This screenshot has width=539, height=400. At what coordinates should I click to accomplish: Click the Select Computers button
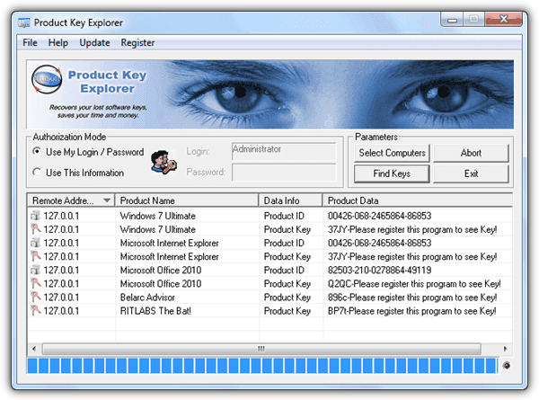392,153
